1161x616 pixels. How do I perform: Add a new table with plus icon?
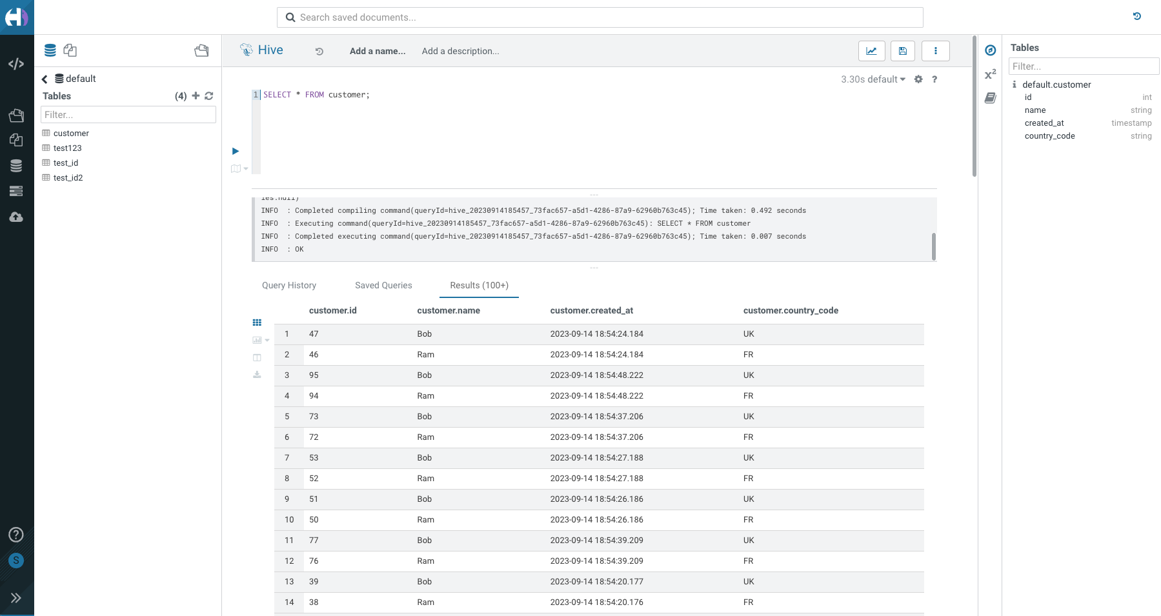tap(196, 96)
